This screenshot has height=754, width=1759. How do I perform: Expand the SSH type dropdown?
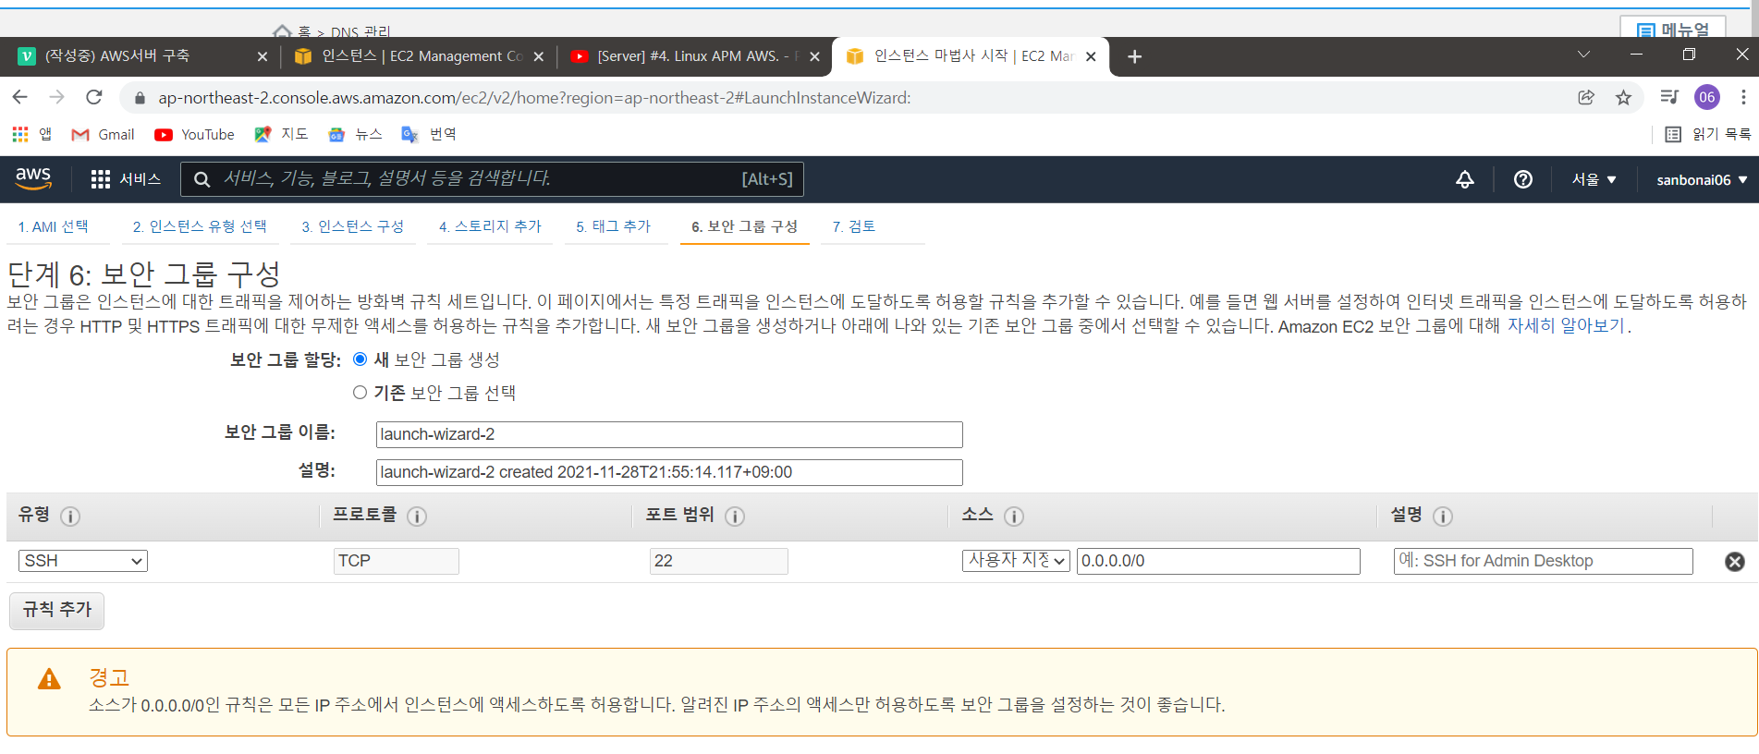83,561
